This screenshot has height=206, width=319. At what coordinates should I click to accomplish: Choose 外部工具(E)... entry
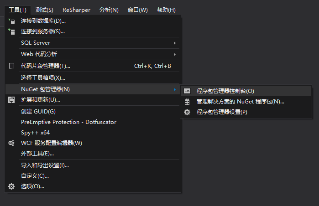pos(93,154)
